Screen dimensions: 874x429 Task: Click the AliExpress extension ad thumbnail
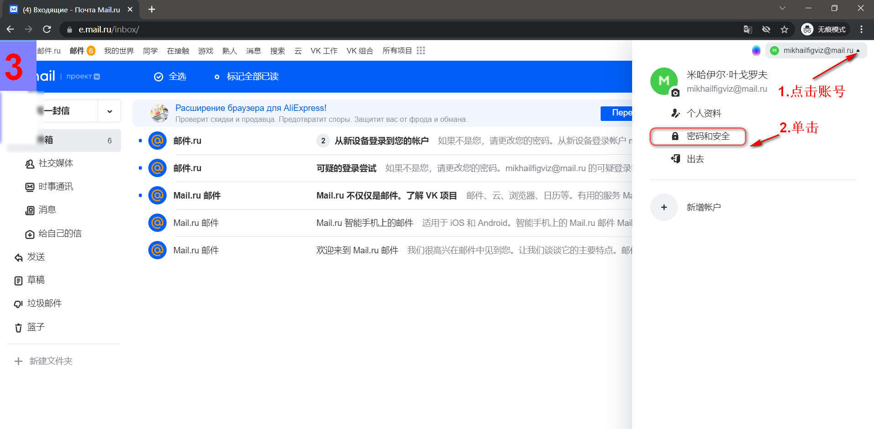159,113
